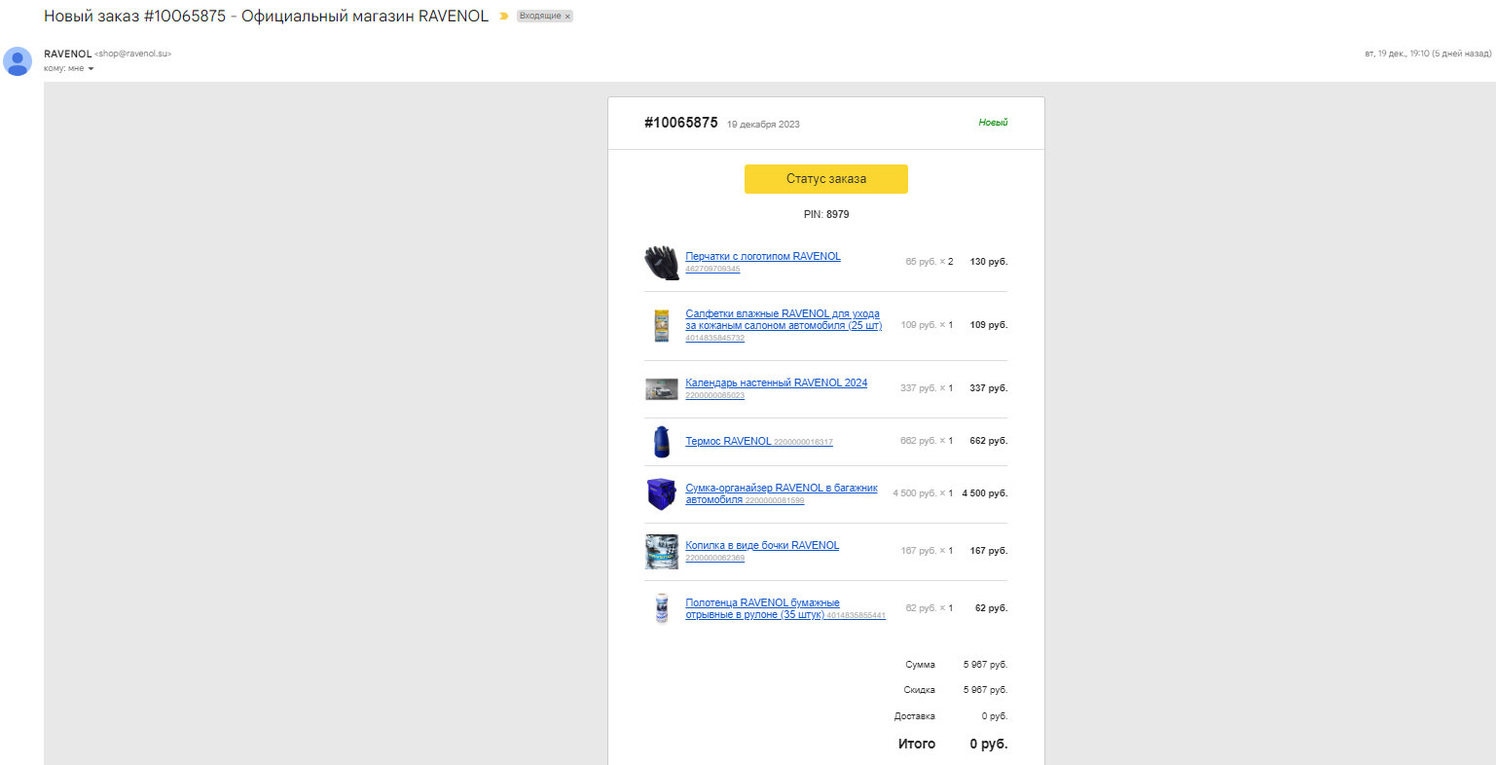
Task: Click SKU code 462709709345 under gloves
Action: tap(712, 270)
